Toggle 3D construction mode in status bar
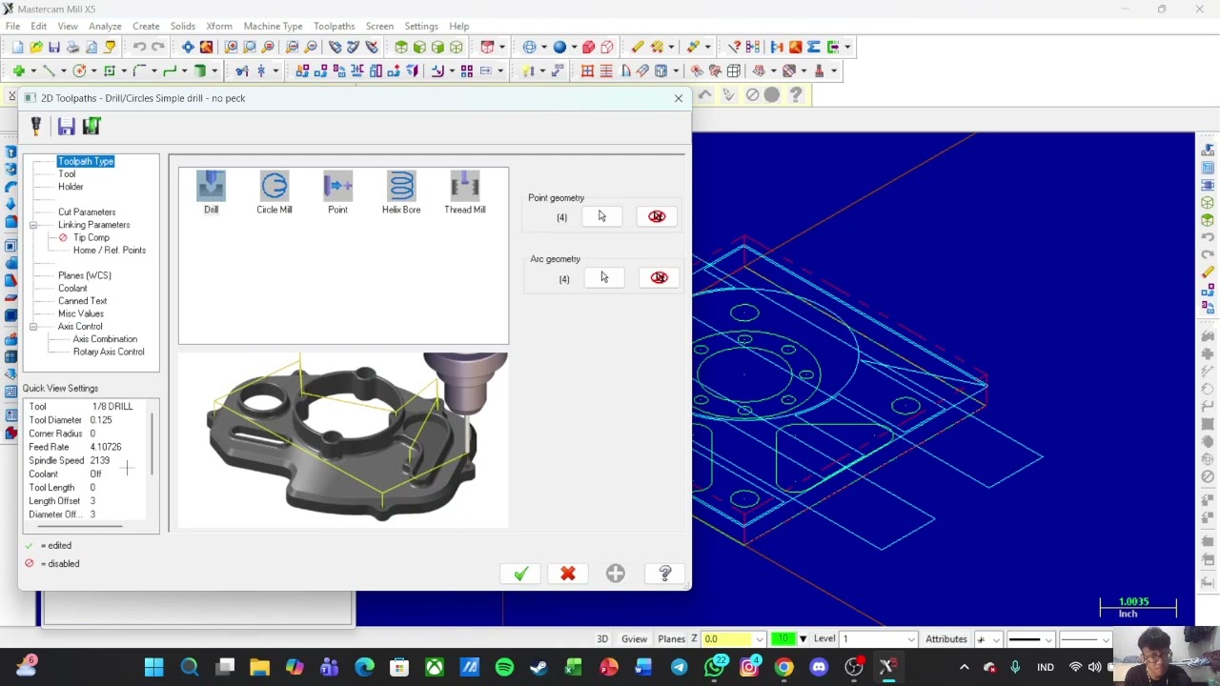This screenshot has width=1220, height=686. (x=602, y=639)
